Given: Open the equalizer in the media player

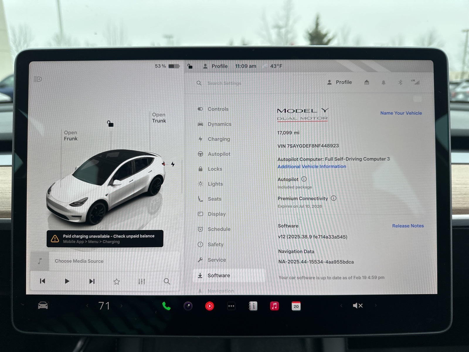Looking at the screenshot, I should [x=142, y=281].
